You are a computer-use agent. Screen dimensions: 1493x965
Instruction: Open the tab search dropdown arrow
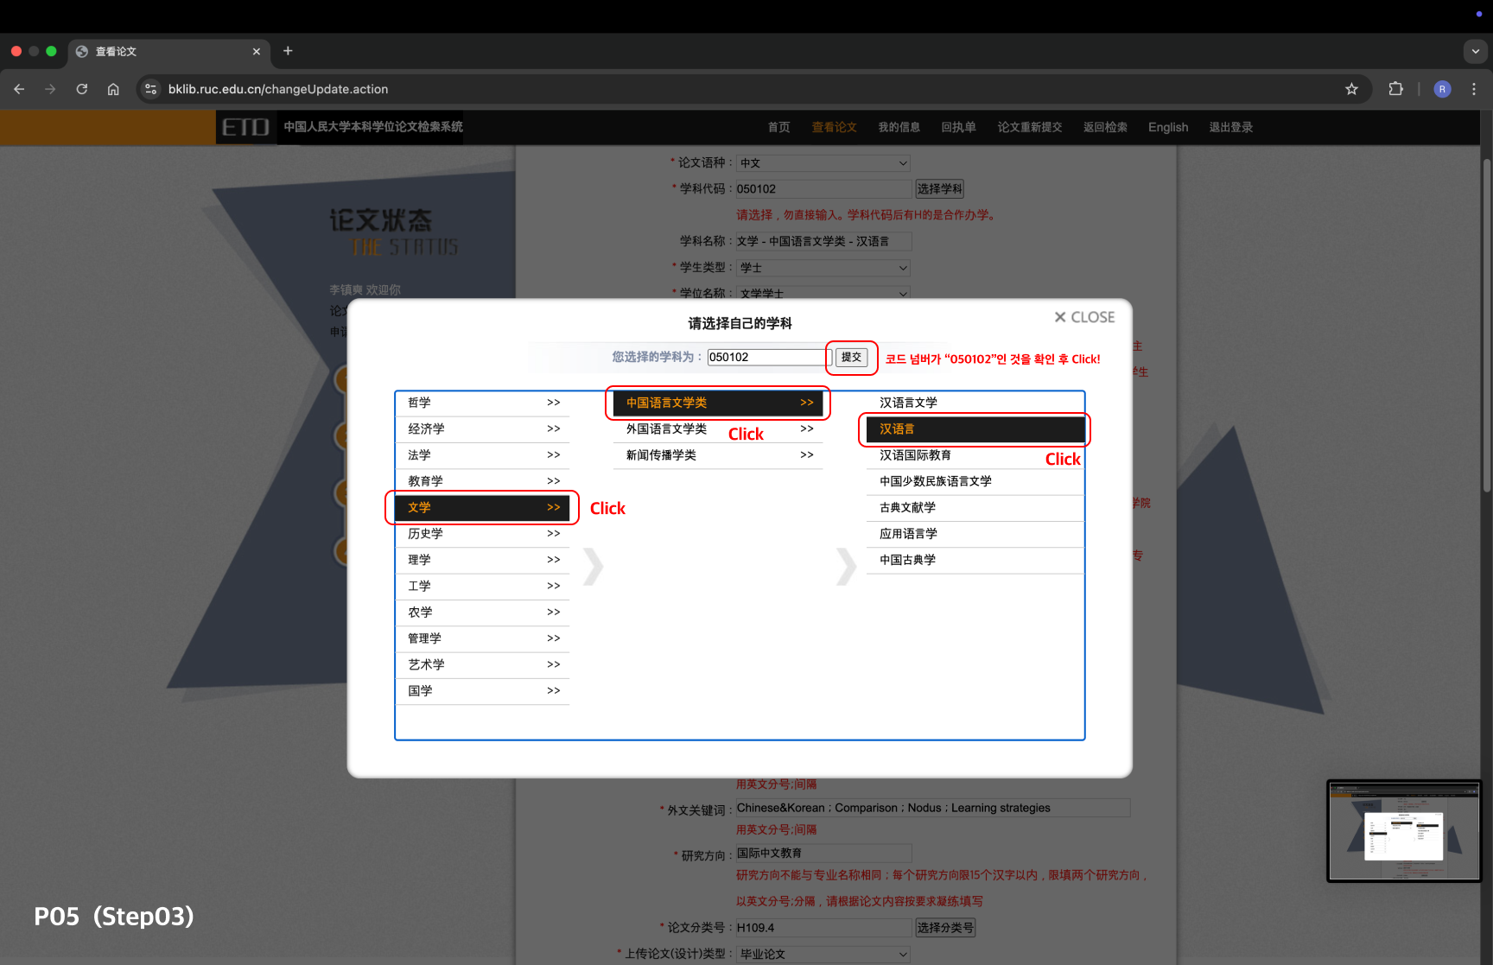tap(1475, 51)
